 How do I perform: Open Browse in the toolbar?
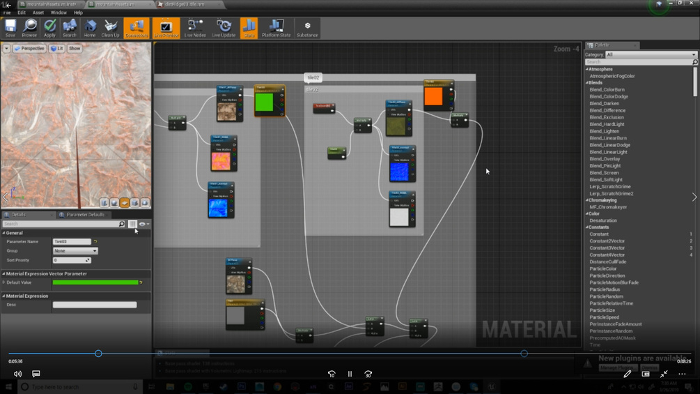click(29, 28)
